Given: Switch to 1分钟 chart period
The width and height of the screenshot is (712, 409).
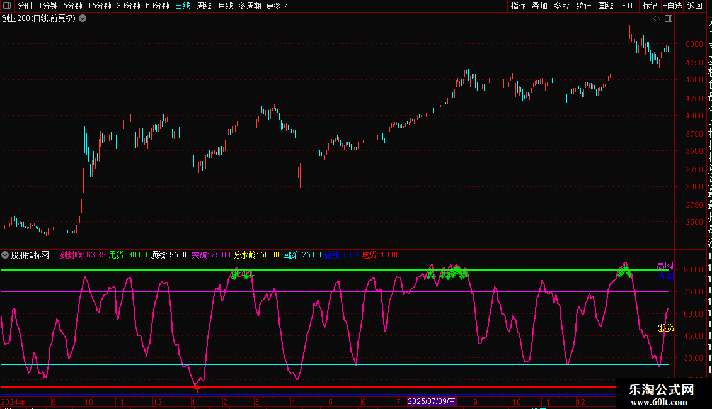Looking at the screenshot, I should click(x=48, y=6).
